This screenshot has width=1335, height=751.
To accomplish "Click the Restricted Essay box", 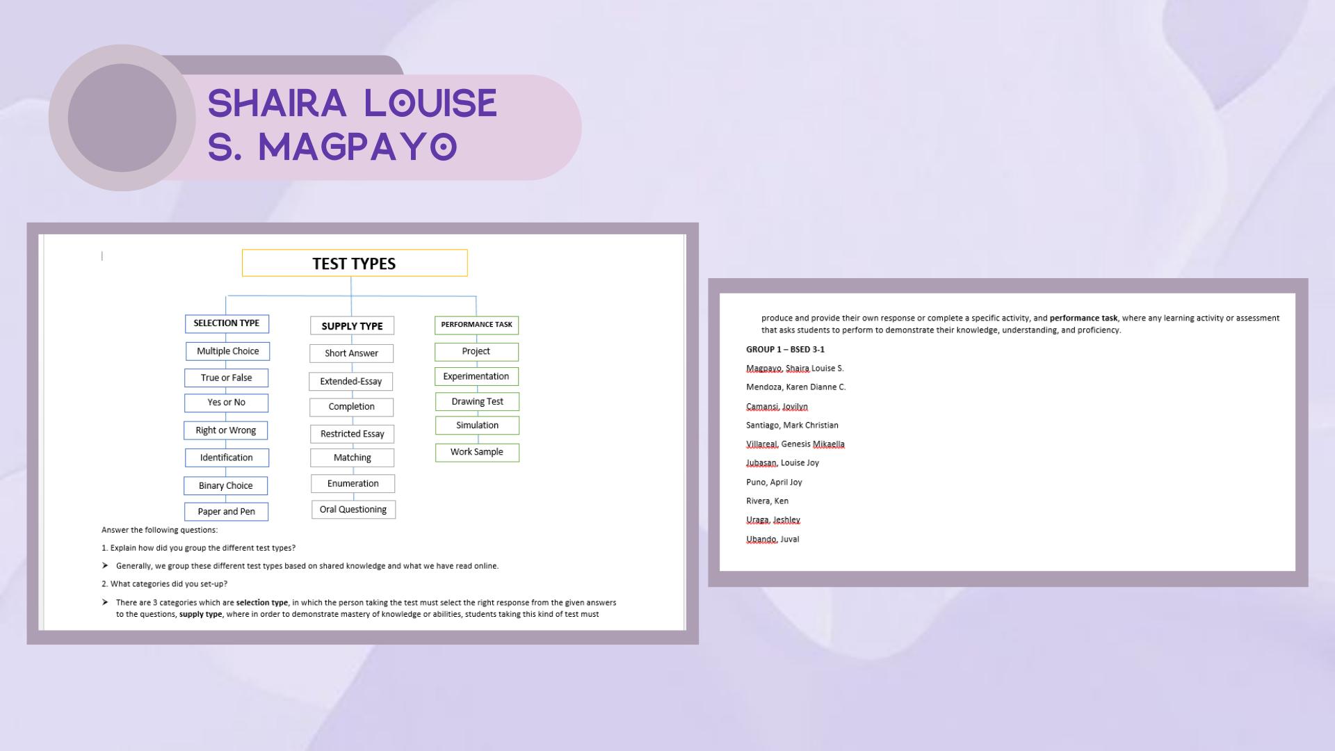I will pos(352,434).
